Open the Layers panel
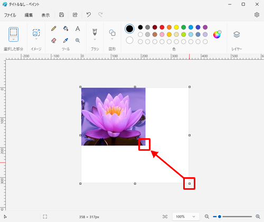Viewport: 264px width, 222px height. pyautogui.click(x=237, y=34)
